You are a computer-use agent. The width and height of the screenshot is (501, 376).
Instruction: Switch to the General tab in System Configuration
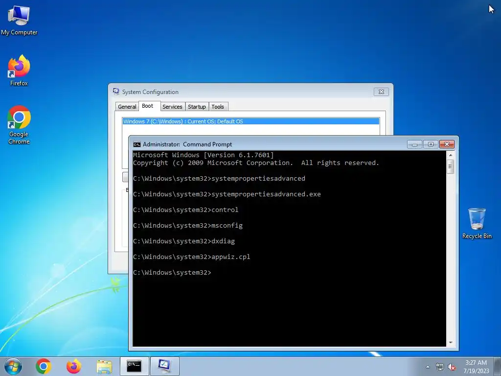coord(127,107)
